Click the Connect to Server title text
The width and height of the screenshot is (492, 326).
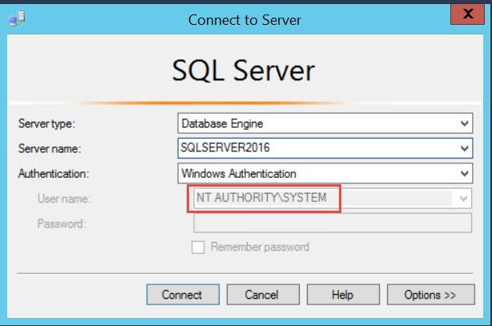[244, 20]
